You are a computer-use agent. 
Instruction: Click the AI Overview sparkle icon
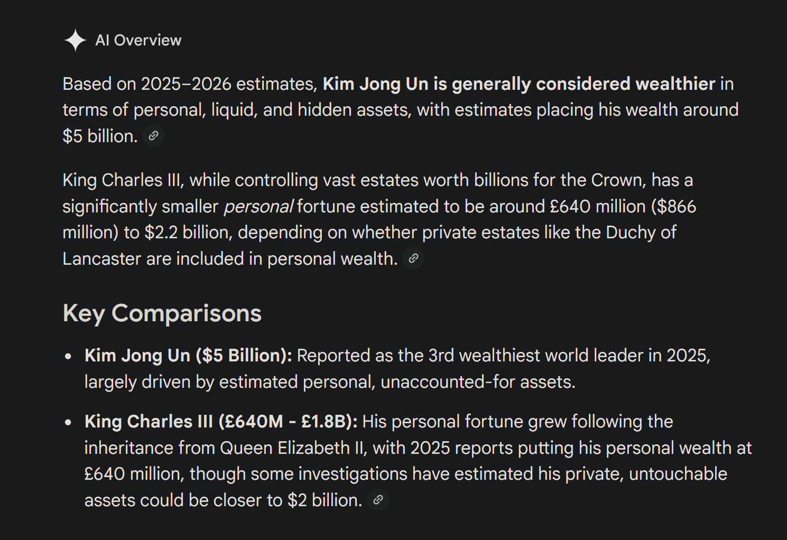pos(75,40)
